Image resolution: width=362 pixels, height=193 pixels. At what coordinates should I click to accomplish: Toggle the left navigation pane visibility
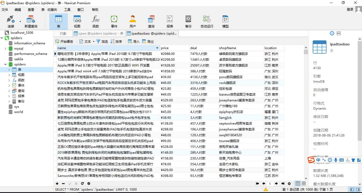[x=352, y=189]
